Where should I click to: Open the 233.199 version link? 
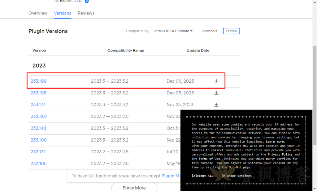pyautogui.click(x=39, y=81)
